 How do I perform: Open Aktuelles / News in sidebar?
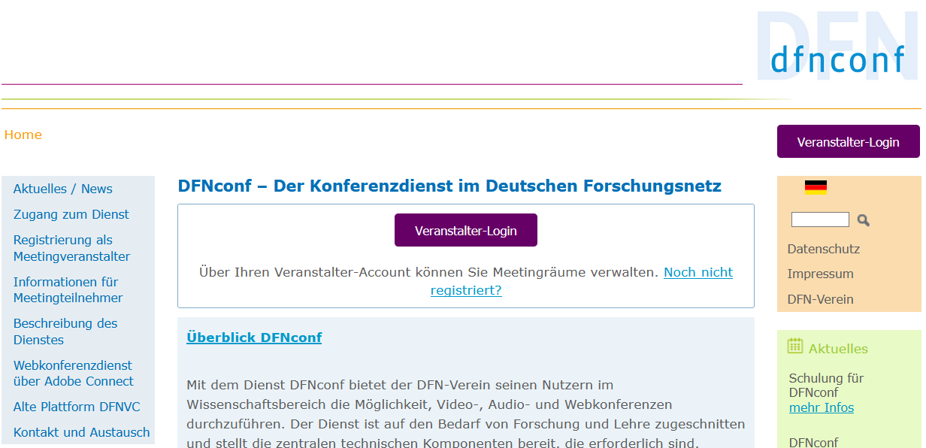63,189
